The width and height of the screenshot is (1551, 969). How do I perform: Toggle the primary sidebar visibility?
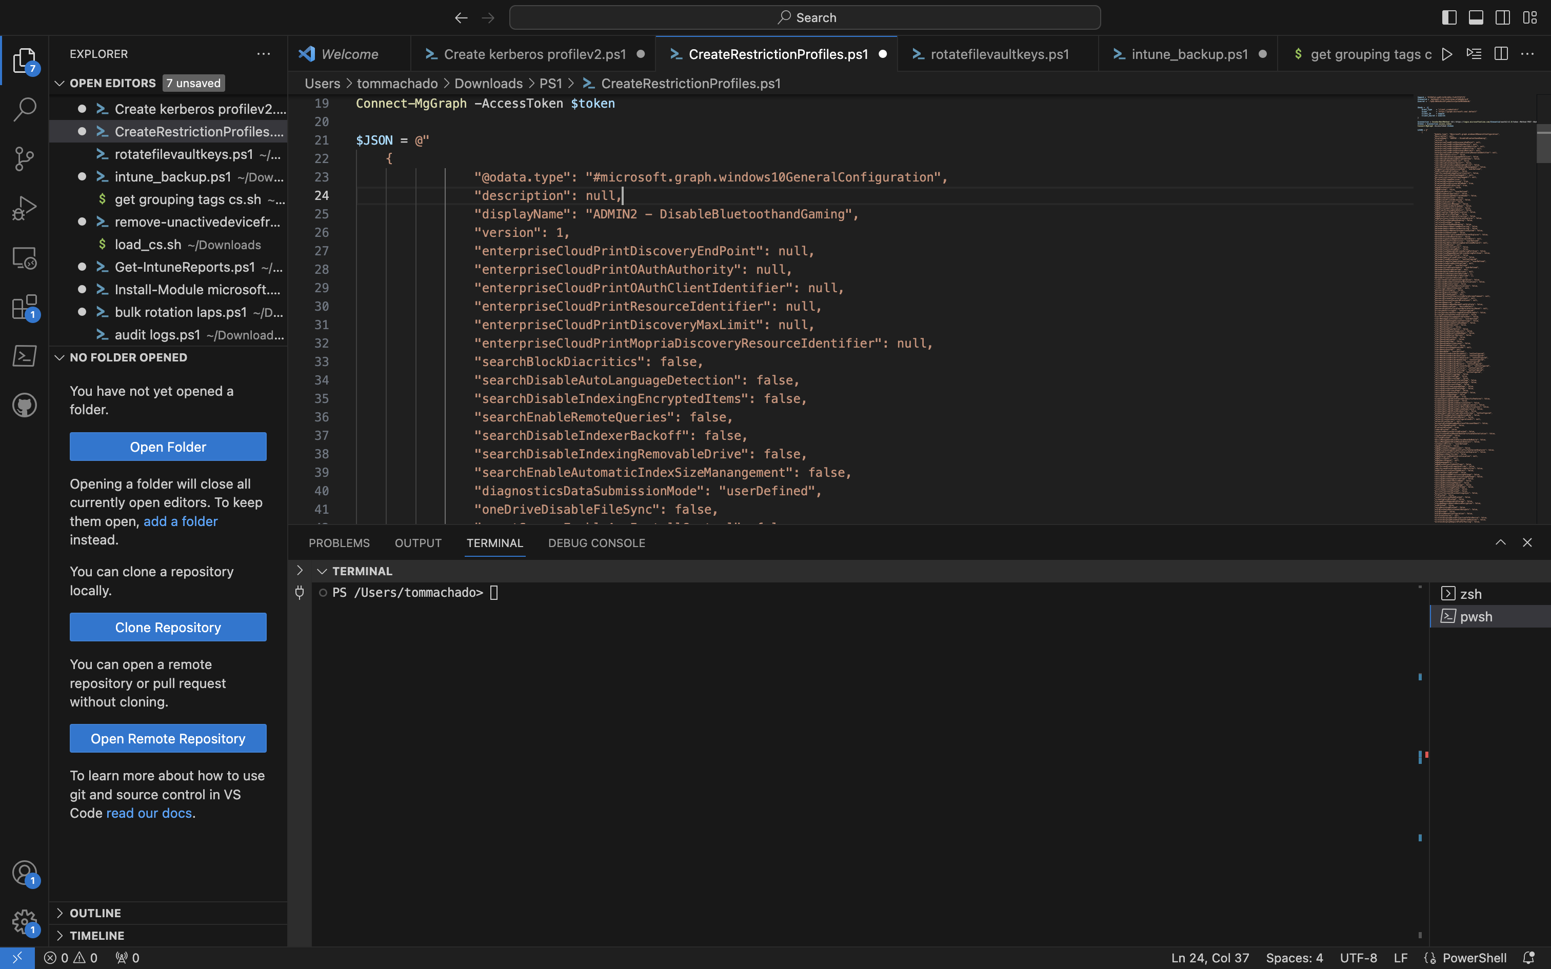click(1449, 17)
